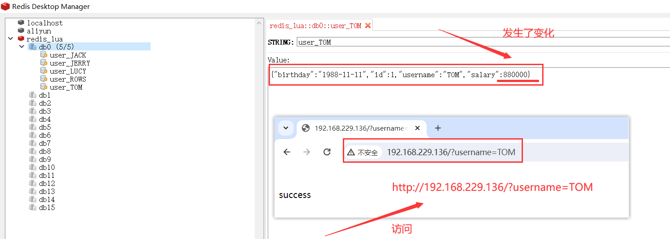Collapse the redis_lua connection
The width and height of the screenshot is (670, 239).
coord(11,39)
